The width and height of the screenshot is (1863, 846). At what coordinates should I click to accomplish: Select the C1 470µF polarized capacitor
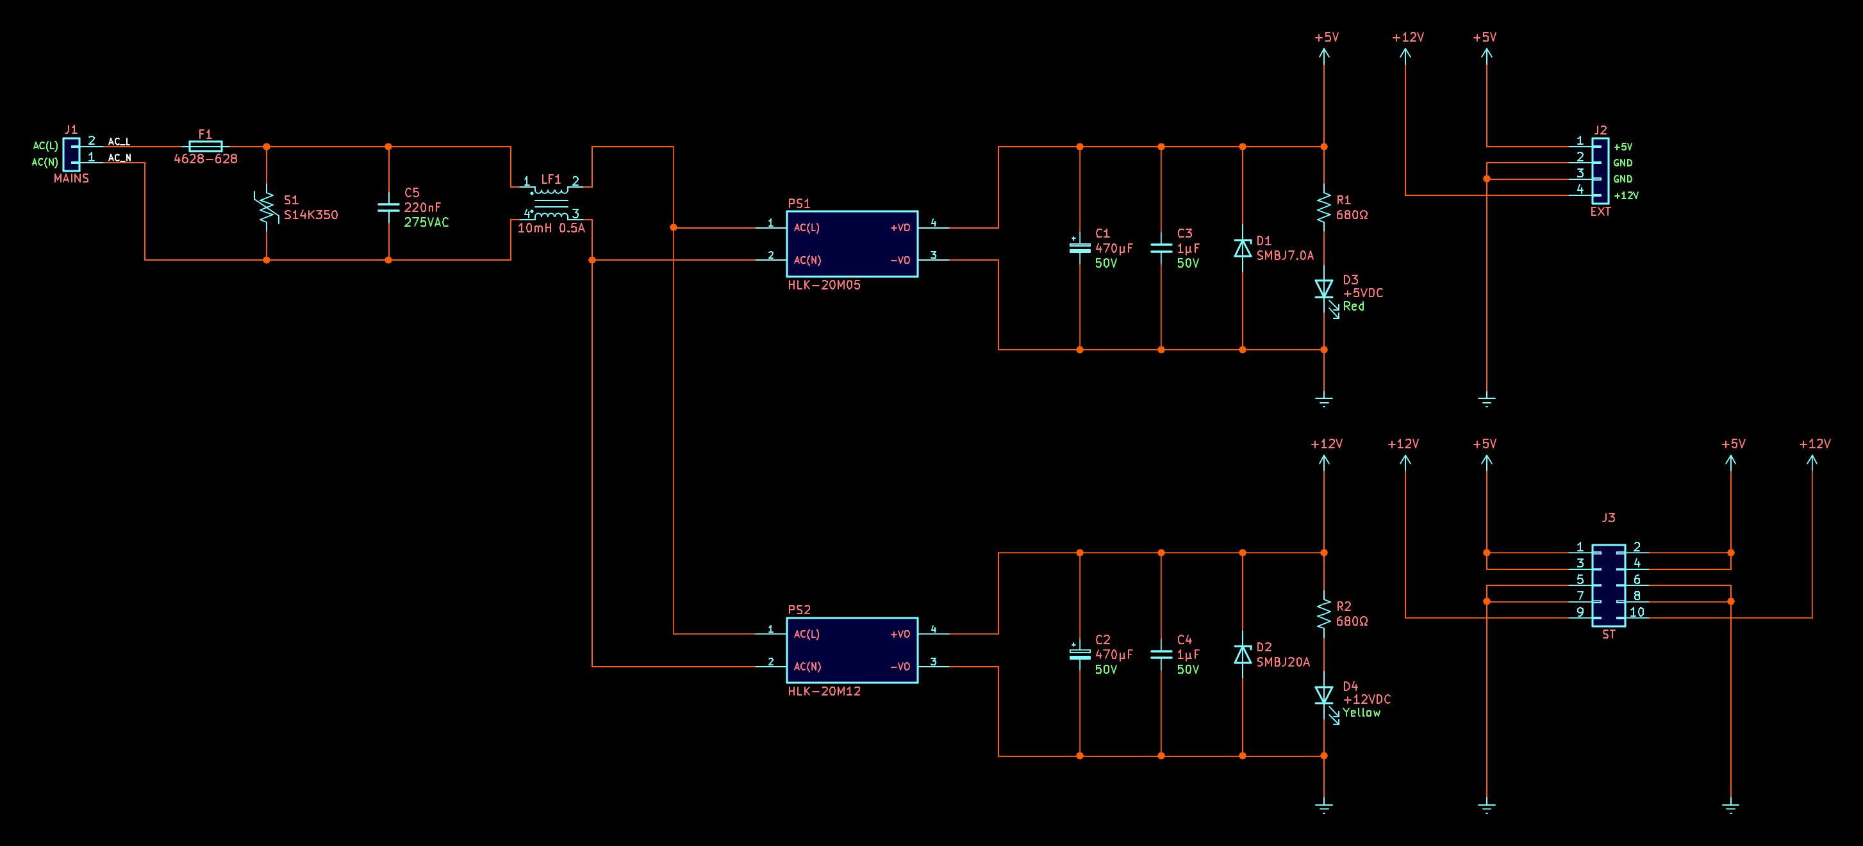1080,248
